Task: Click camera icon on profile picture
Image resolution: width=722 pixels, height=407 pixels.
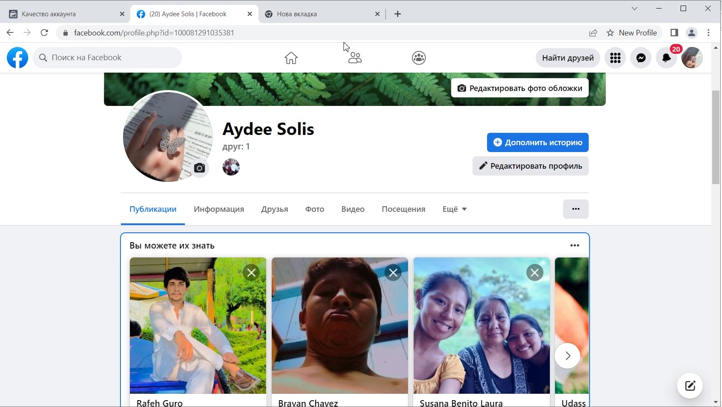Action: [200, 168]
